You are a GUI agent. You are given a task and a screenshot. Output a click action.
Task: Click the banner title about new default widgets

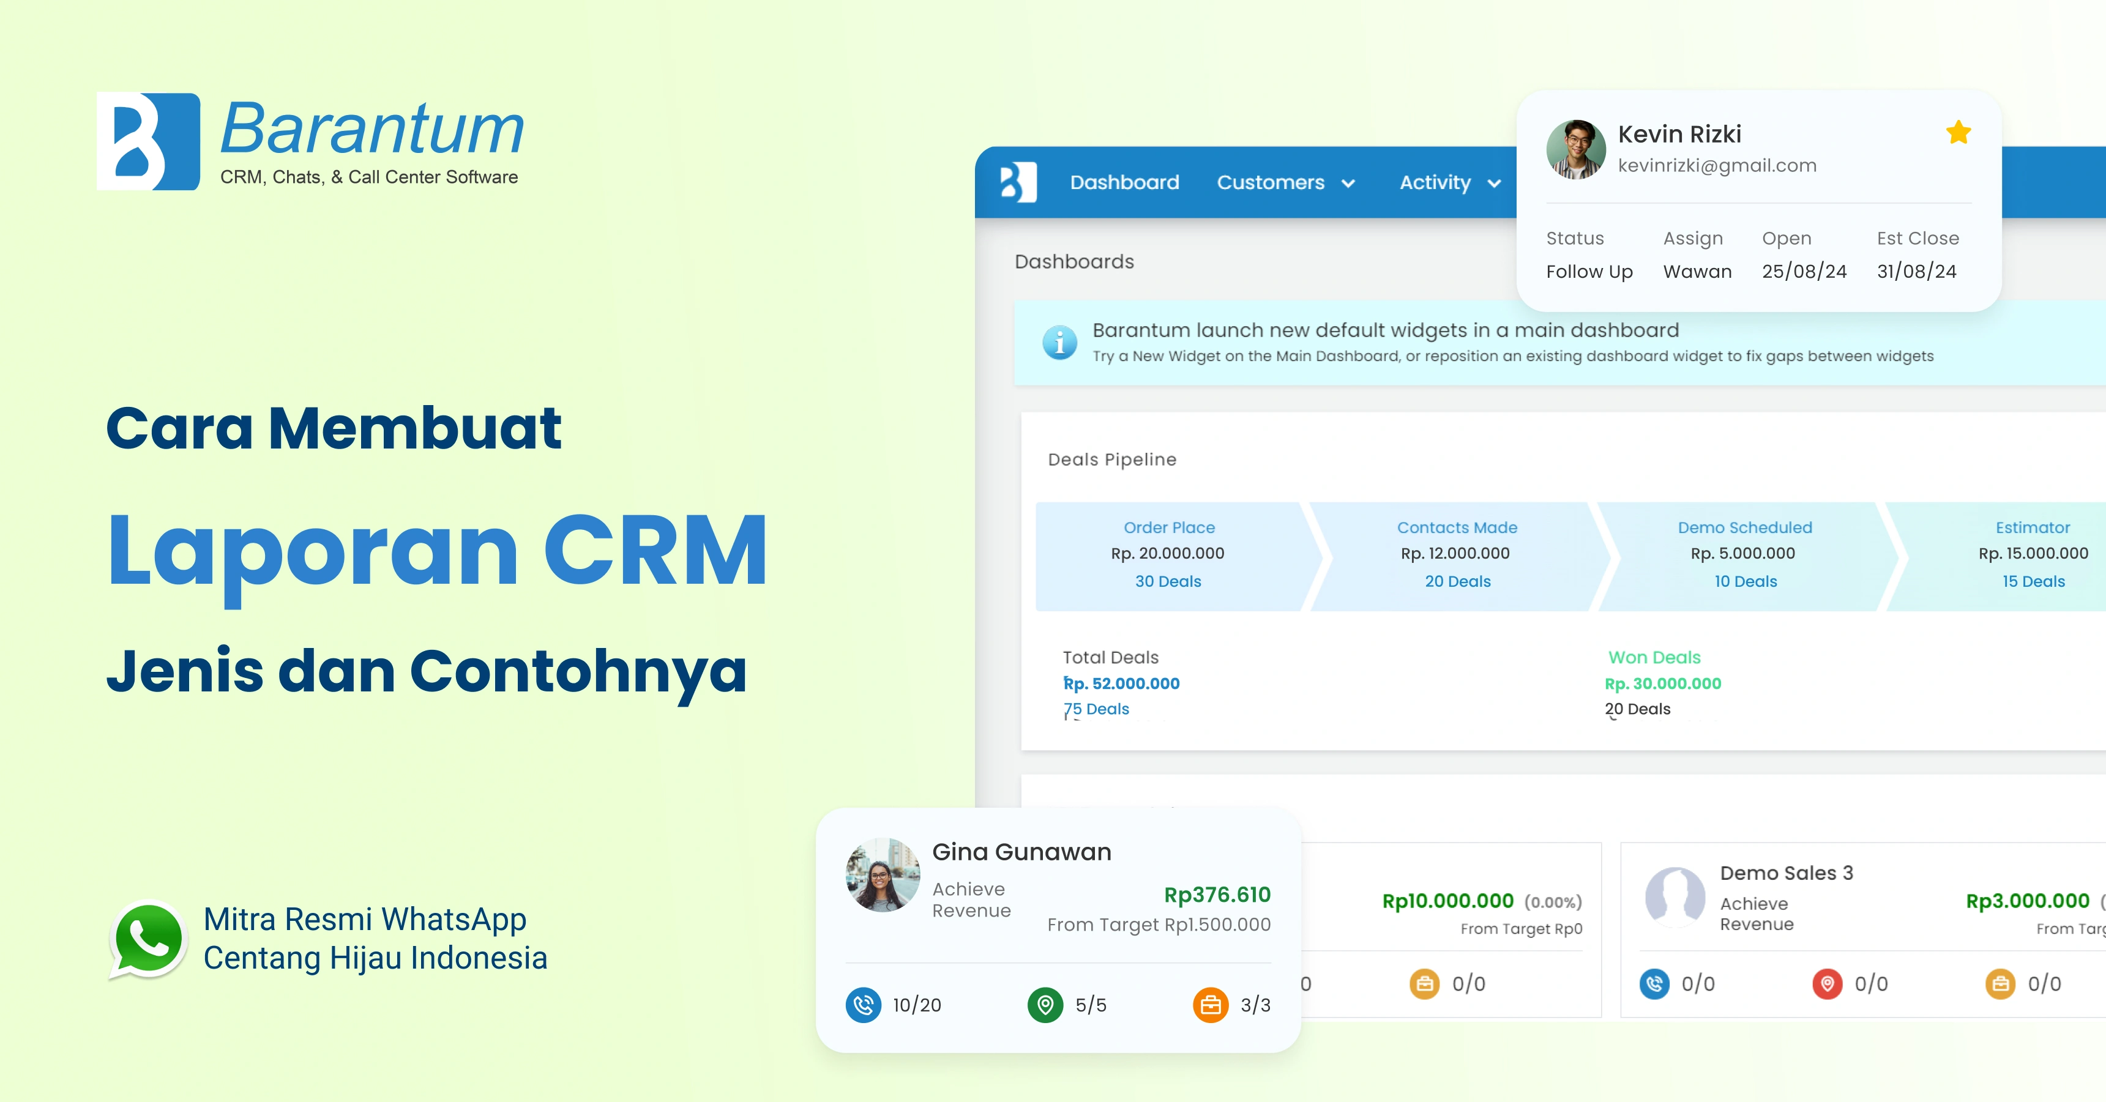(x=1385, y=330)
